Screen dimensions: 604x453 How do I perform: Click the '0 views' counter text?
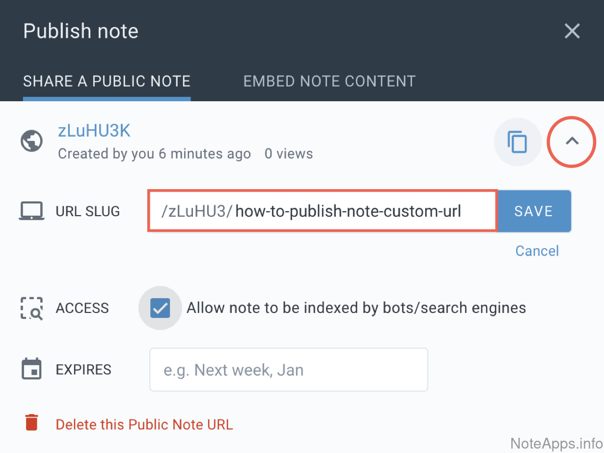[289, 154]
